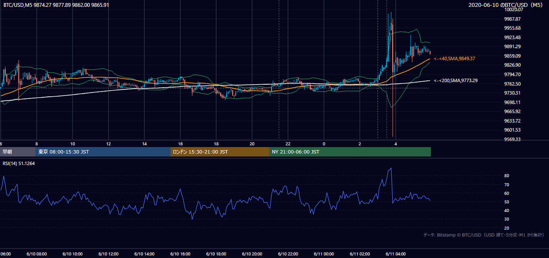Click the orange 40 SMA 9849.37 label
549x258 pixels.
coord(454,58)
